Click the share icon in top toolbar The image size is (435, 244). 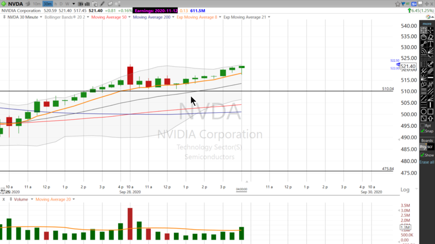[118, 4]
